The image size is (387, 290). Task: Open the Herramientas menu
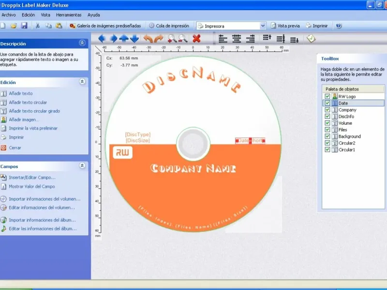pyautogui.click(x=69, y=15)
